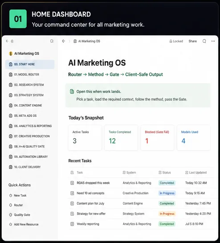Screen dimensions: 220x243
Task: Click the main back arrow beside breadcrumb
Action: (63, 41)
